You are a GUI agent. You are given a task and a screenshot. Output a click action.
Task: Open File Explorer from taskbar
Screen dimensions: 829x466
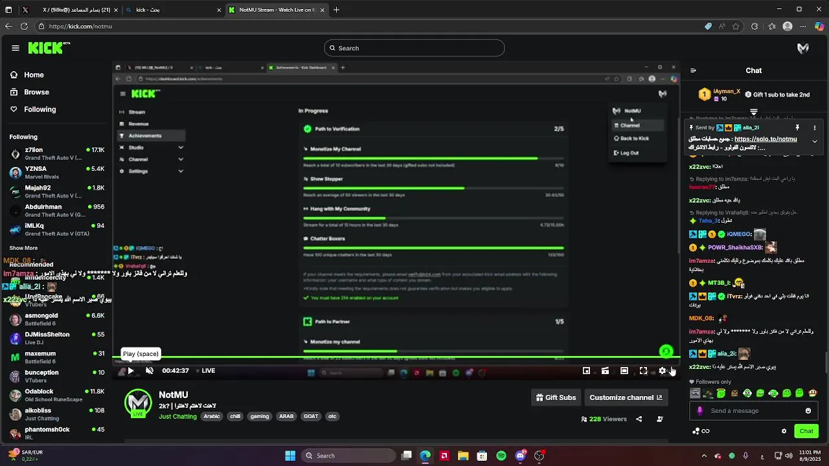pyautogui.click(x=463, y=456)
